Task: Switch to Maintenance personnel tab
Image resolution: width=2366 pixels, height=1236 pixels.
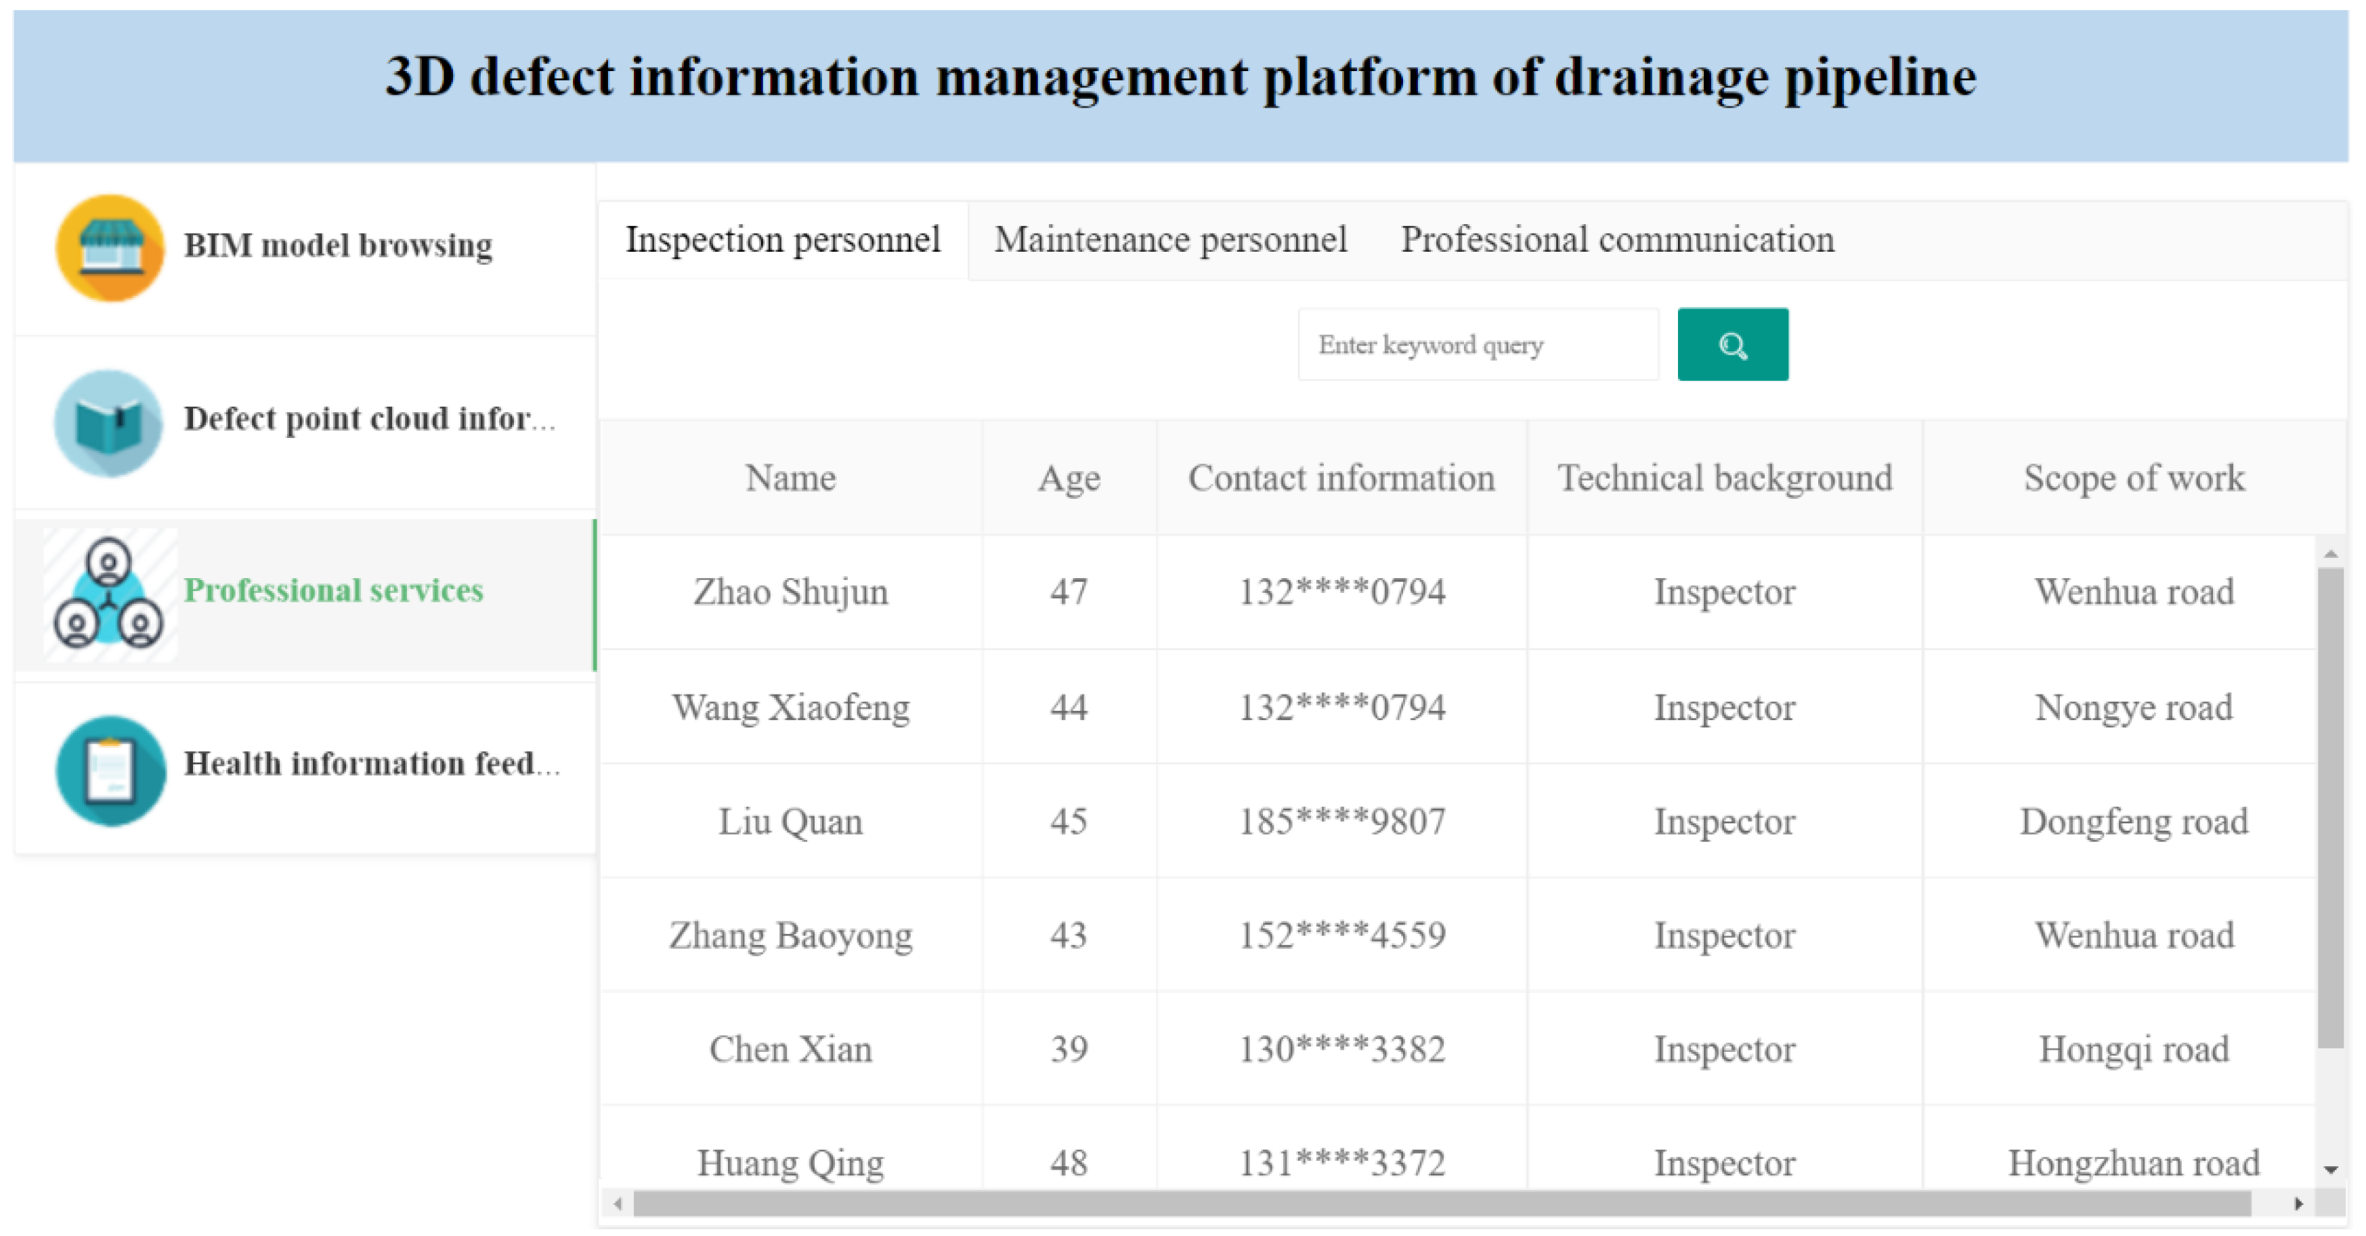Action: (1170, 240)
